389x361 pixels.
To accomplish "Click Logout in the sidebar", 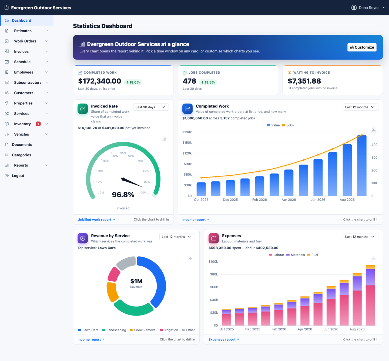I will coord(27,176).
